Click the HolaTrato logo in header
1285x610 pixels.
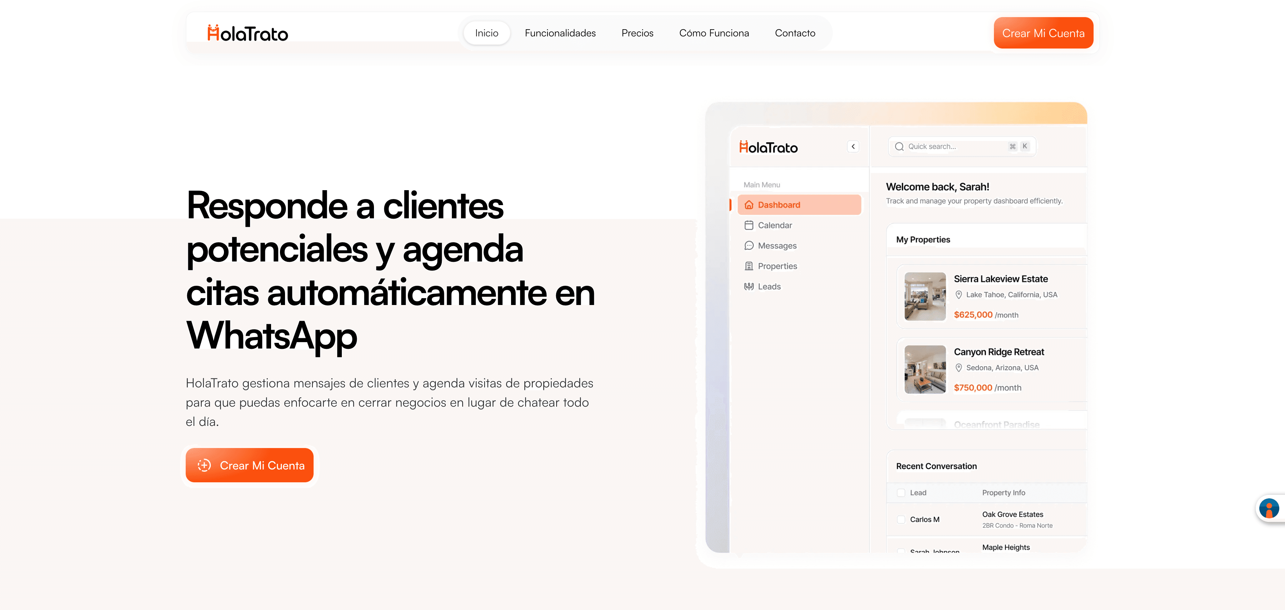248,33
